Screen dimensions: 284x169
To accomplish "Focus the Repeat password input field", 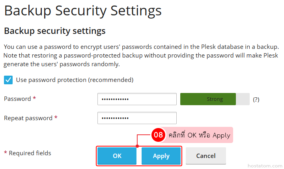I will click(x=137, y=118).
